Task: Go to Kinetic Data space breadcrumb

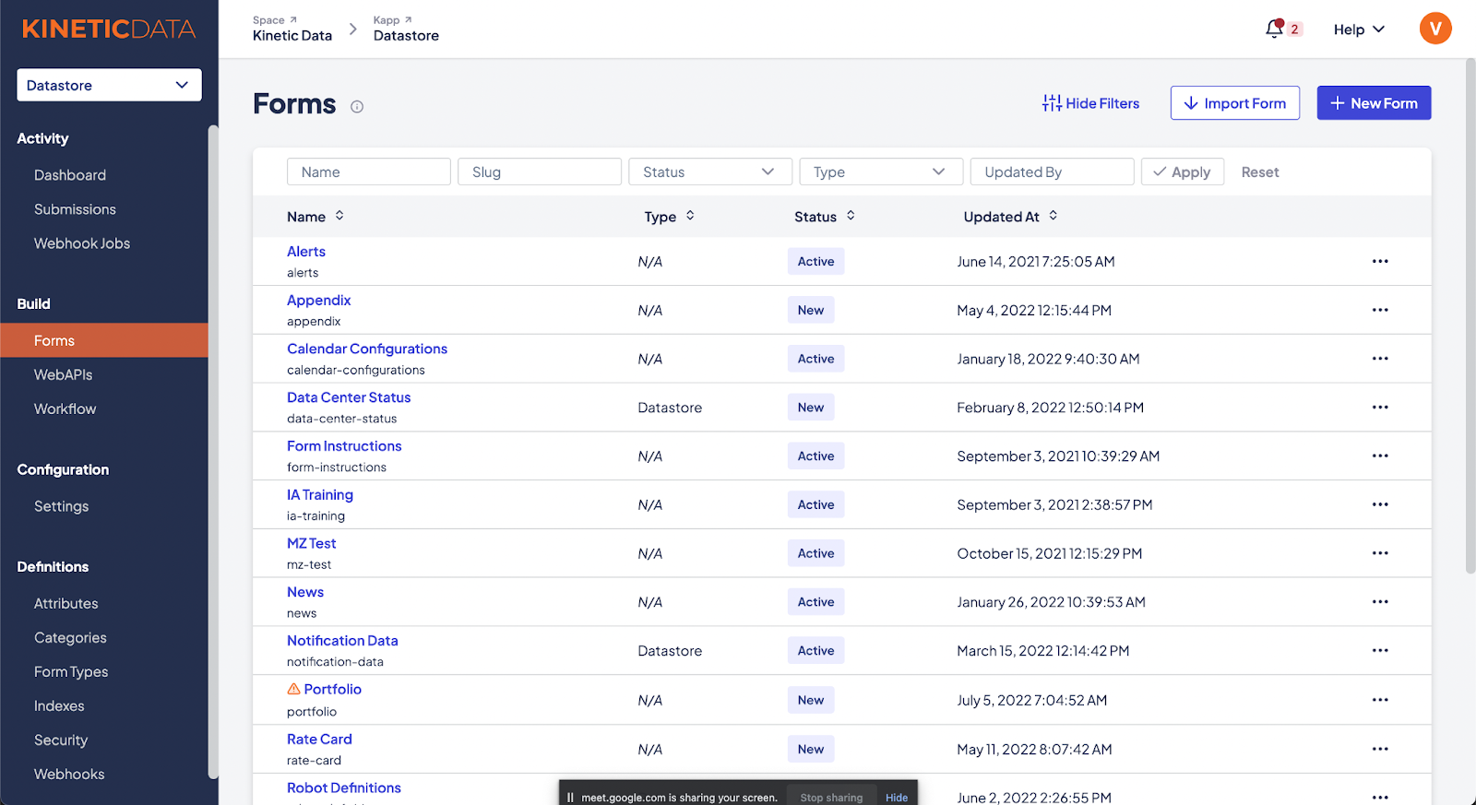Action: [292, 35]
